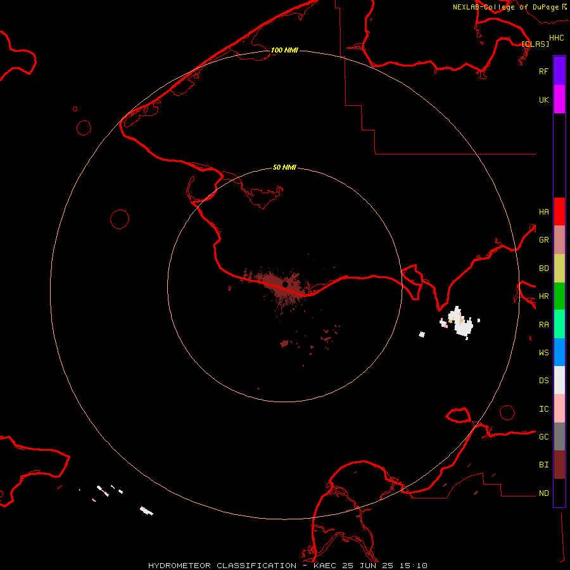570x570 pixels.
Task: Click the KAEC station identifier
Action: [325, 566]
